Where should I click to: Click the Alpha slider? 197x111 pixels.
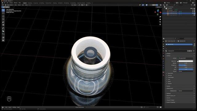186,69
